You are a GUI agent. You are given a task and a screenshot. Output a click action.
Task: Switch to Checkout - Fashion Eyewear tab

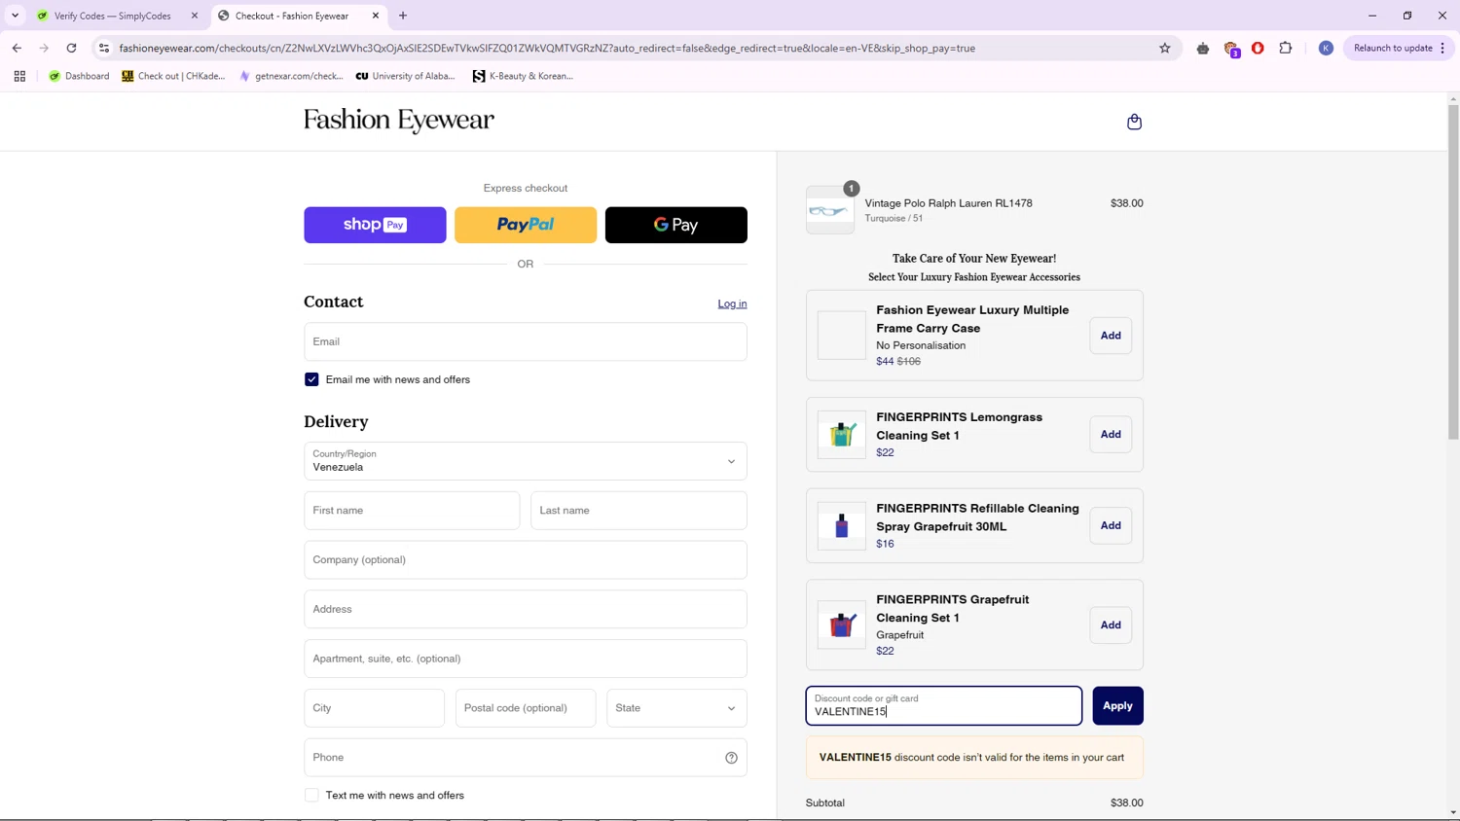292,16
